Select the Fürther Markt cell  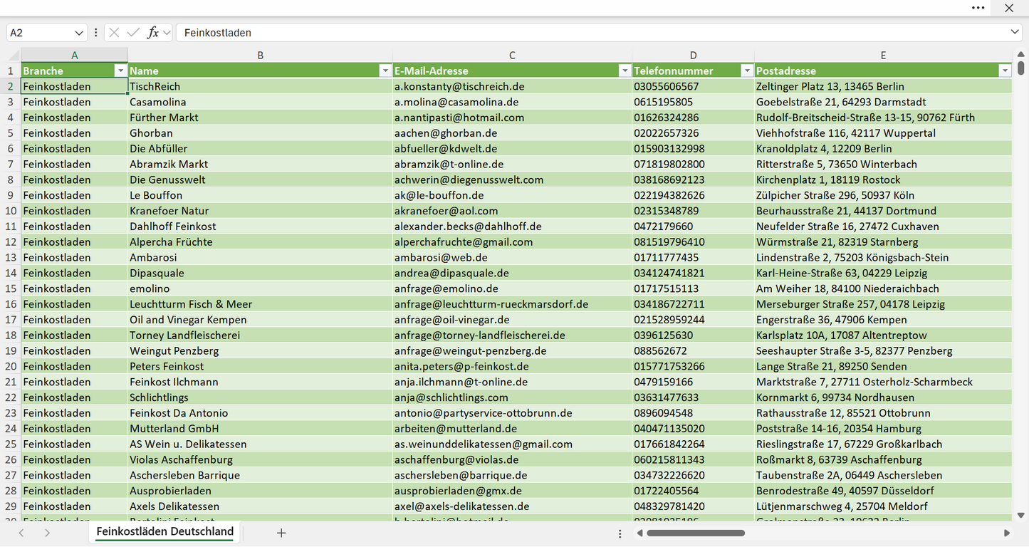(x=261, y=118)
